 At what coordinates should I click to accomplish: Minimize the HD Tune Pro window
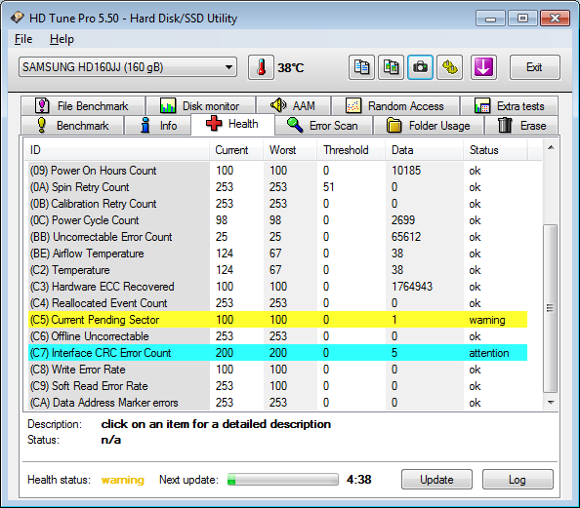[490, 19]
